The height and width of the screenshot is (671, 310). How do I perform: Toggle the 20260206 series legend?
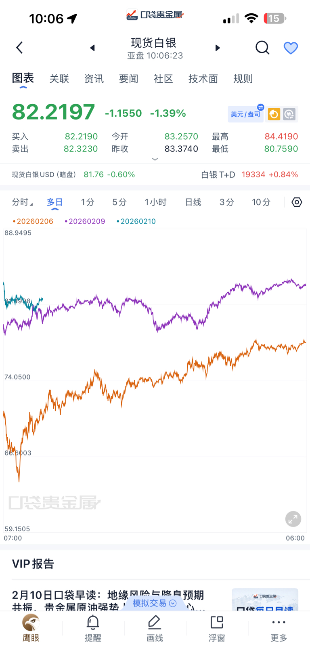pyautogui.click(x=33, y=221)
